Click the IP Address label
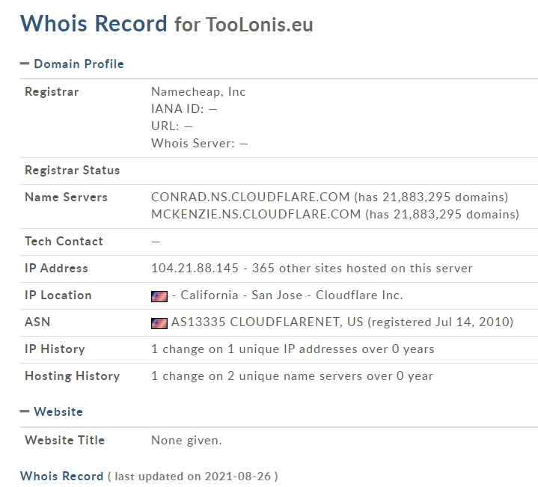Viewport: 538px width, 487px height. click(56, 269)
